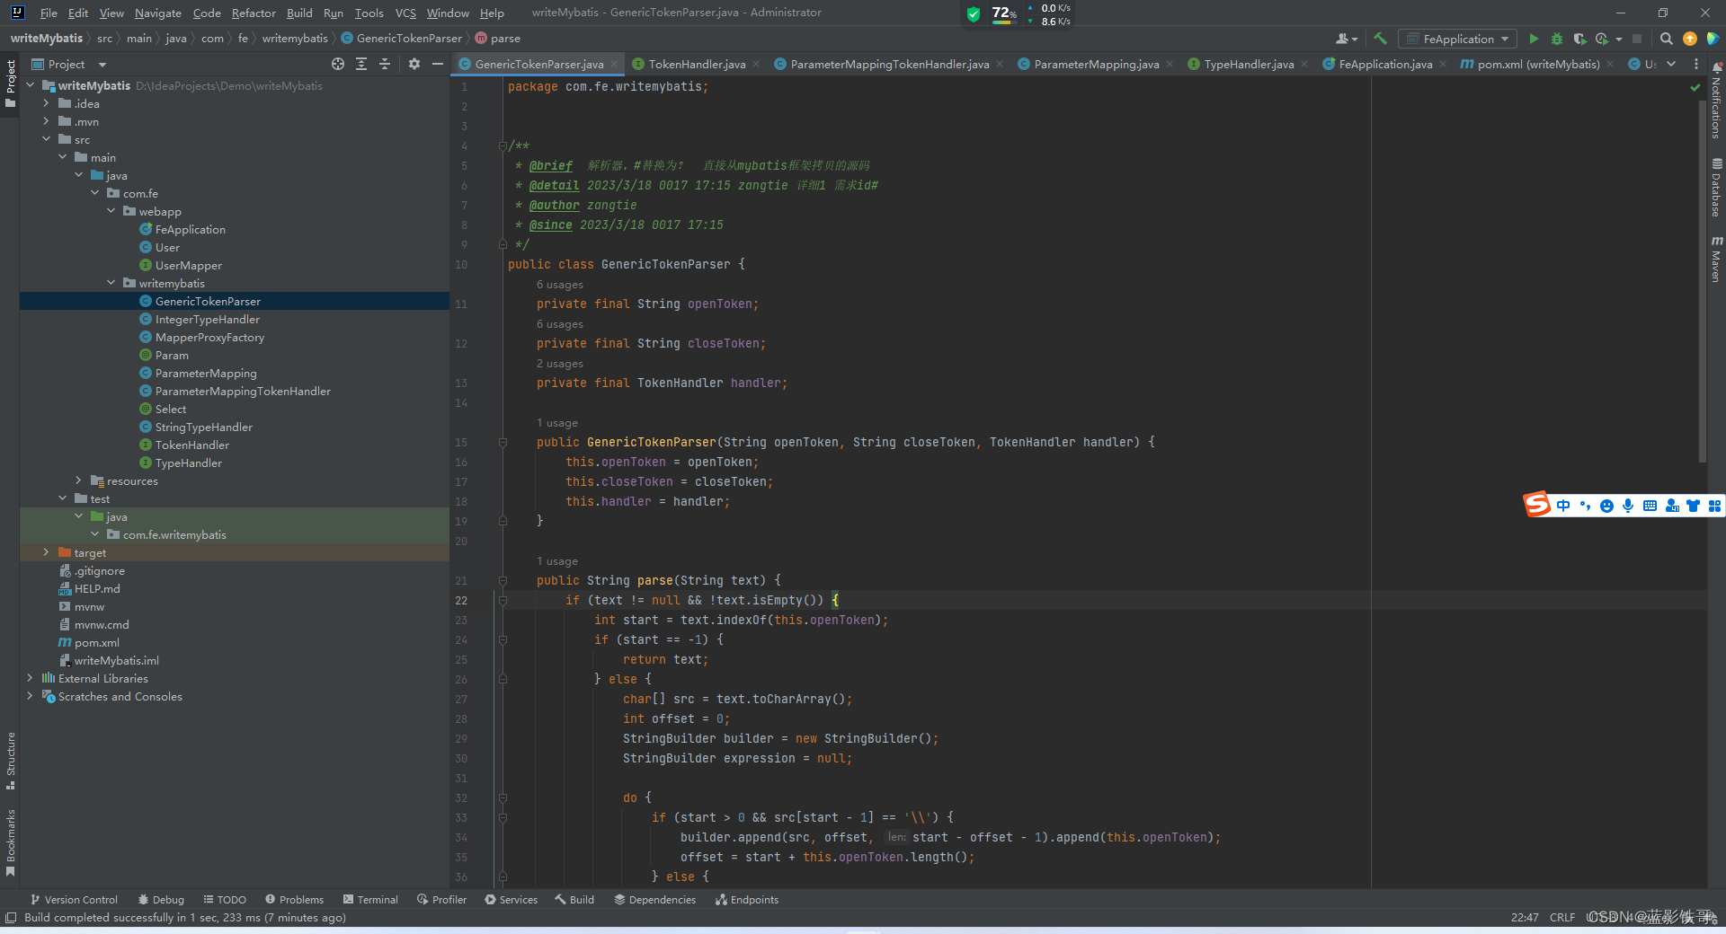Expand the .mvn folder

(47, 121)
